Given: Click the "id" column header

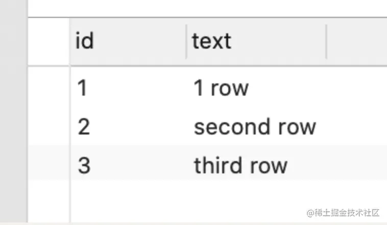Looking at the screenshot, I should click(85, 41).
